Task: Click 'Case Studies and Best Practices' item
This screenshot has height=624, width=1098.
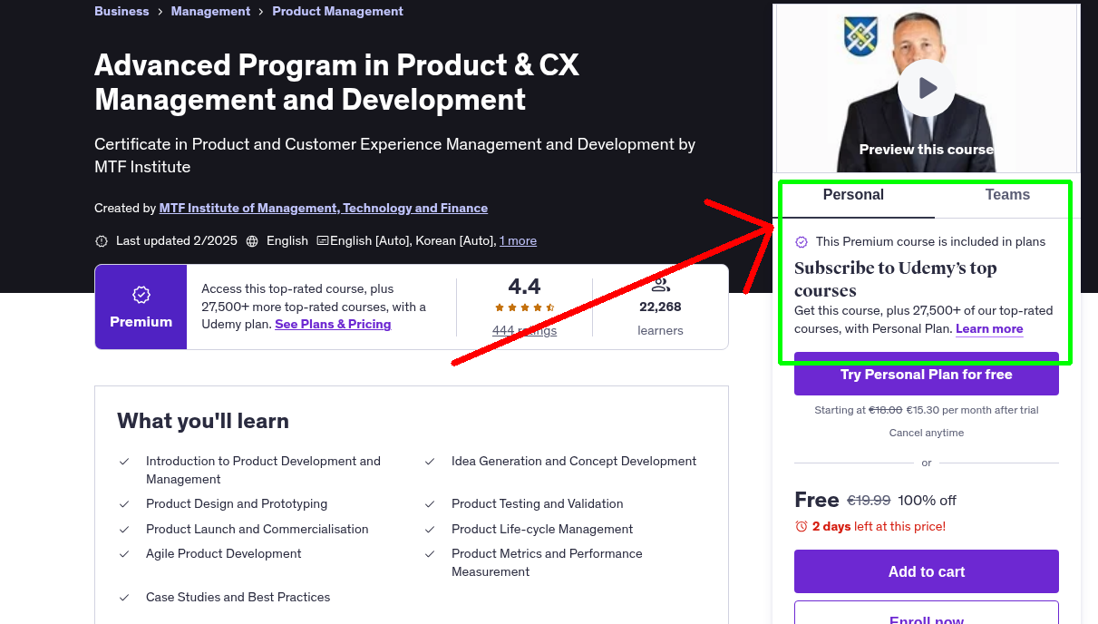Action: [238, 597]
